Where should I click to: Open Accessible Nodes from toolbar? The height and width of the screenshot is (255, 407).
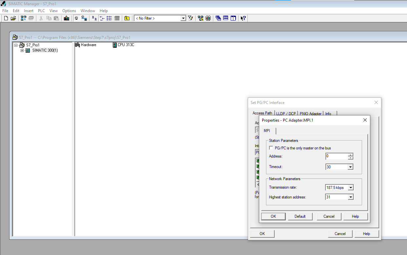pyautogui.click(x=24, y=18)
